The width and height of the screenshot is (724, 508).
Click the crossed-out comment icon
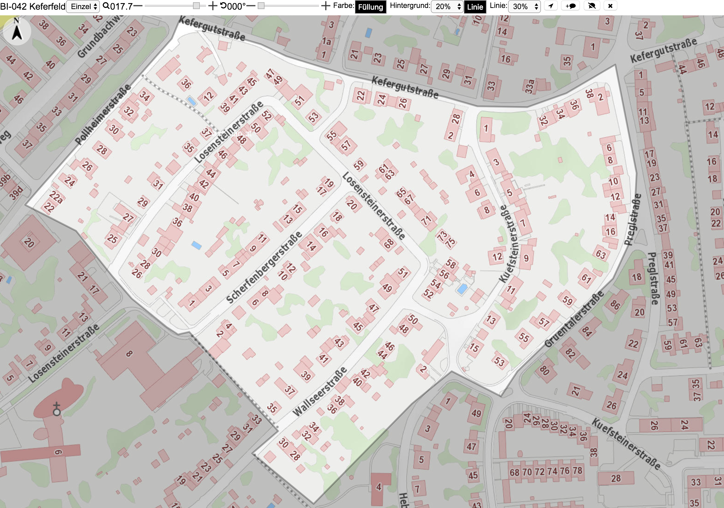coord(591,6)
